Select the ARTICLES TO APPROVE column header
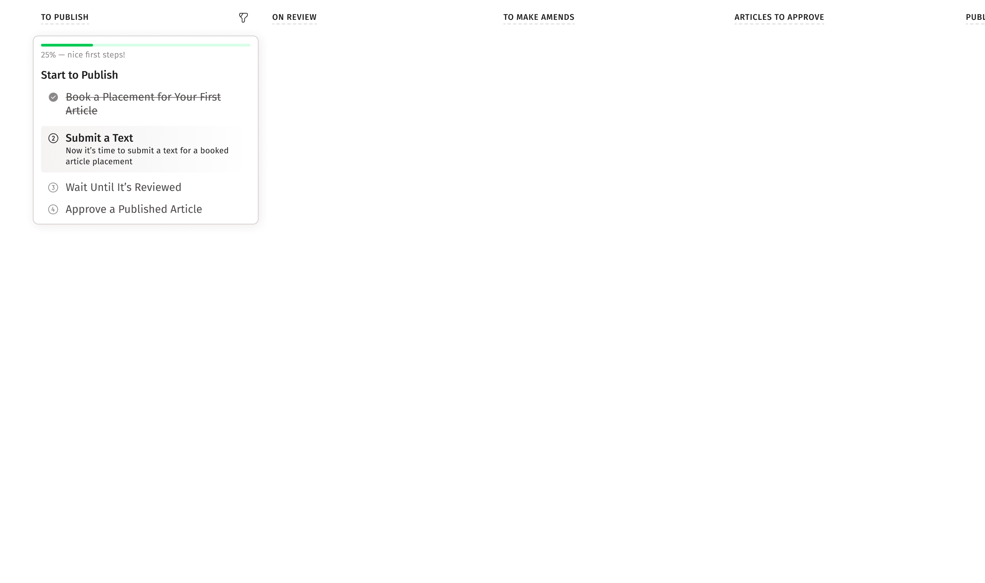The image size is (985, 583). (x=779, y=17)
